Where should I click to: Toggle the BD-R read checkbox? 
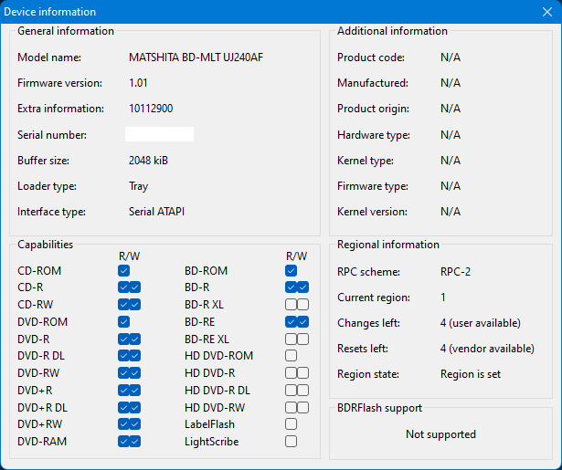pyautogui.click(x=291, y=287)
